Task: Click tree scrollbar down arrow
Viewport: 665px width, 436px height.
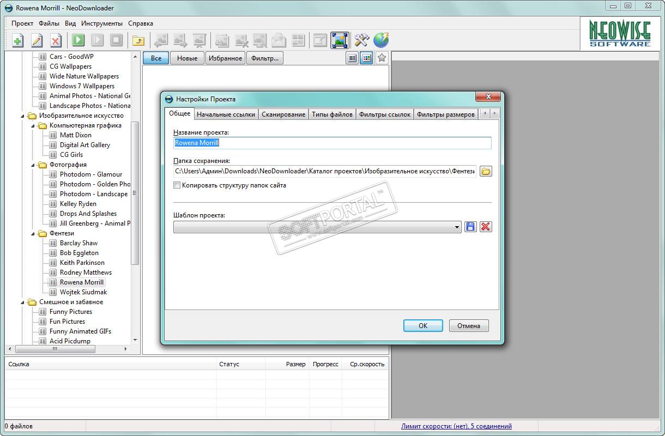Action: (135, 341)
